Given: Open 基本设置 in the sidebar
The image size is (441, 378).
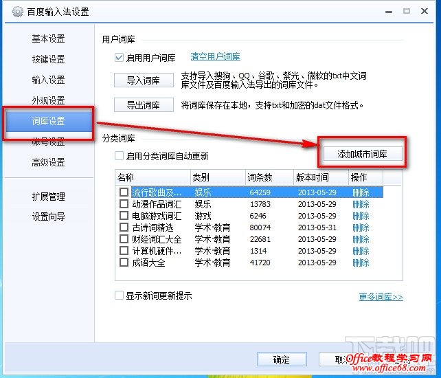Looking at the screenshot, I should tap(48, 38).
